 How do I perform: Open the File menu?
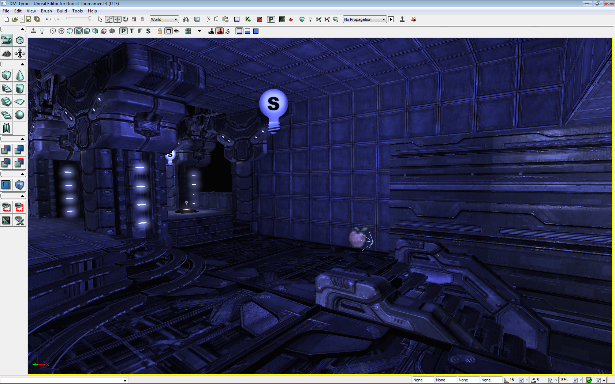click(x=6, y=11)
